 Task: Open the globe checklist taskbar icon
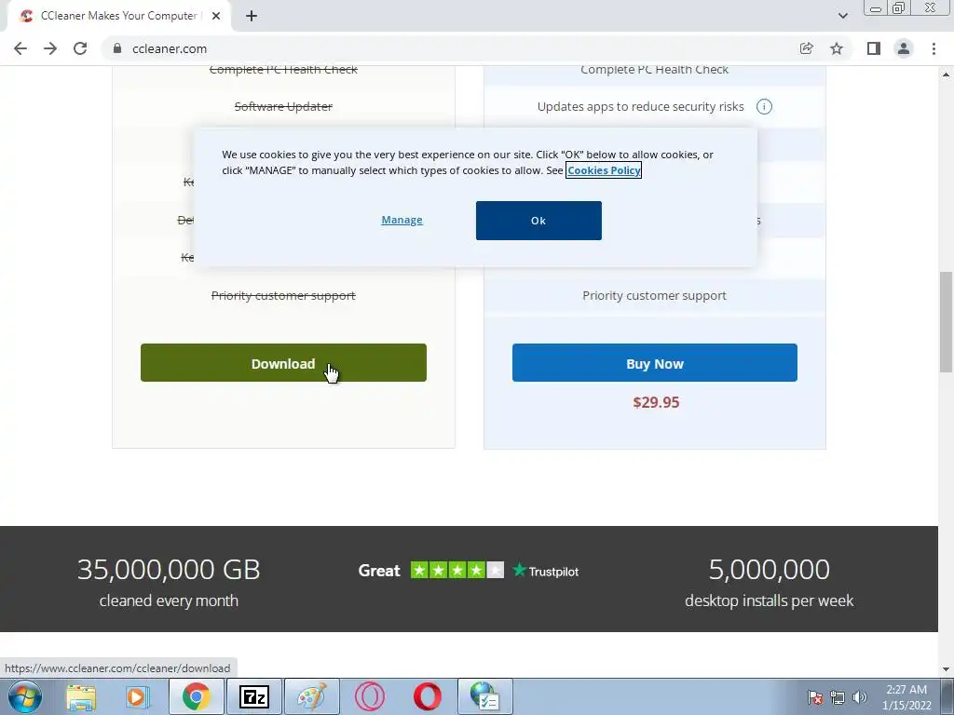click(x=484, y=696)
